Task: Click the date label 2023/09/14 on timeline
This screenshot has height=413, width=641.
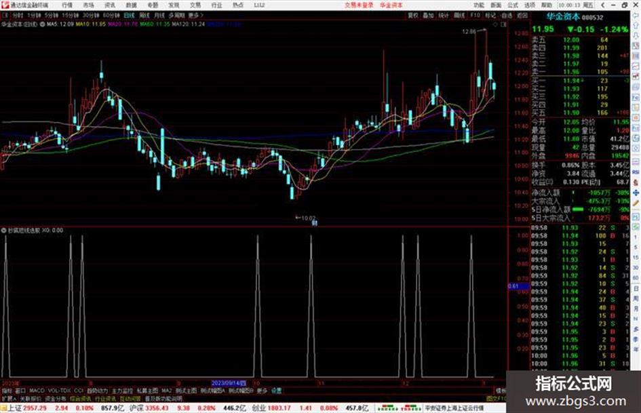Action: (229, 383)
